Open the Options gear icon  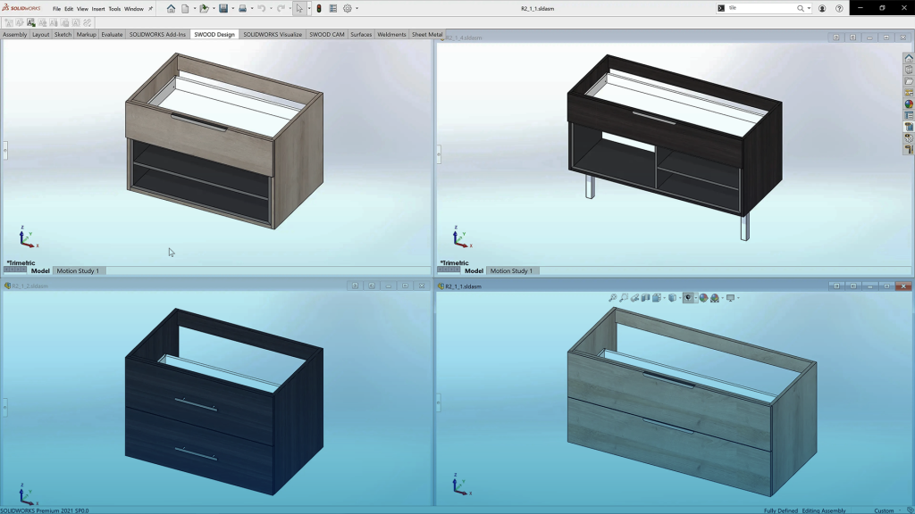pyautogui.click(x=348, y=8)
